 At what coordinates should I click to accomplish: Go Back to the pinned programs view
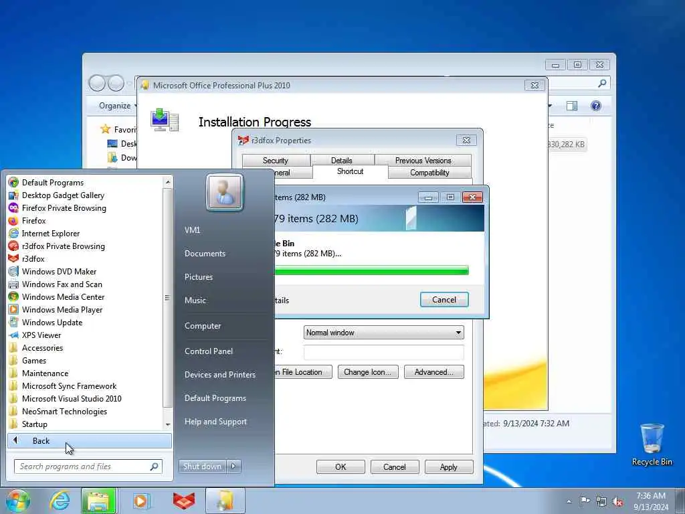click(x=90, y=440)
